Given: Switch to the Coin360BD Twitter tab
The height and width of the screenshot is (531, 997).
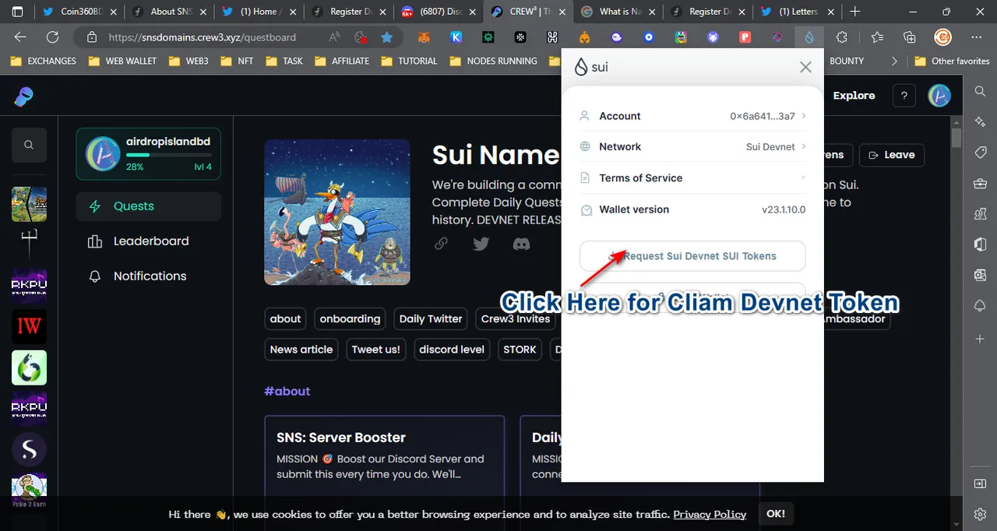Looking at the screenshot, I should [x=80, y=12].
